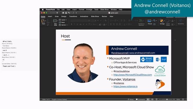Open the Format menu

point(81,9)
